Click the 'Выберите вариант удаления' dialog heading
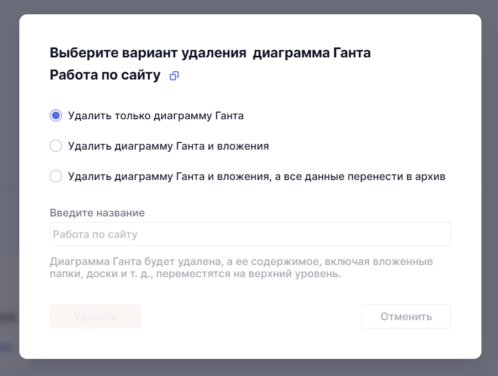The width and height of the screenshot is (498, 376). tap(148, 54)
